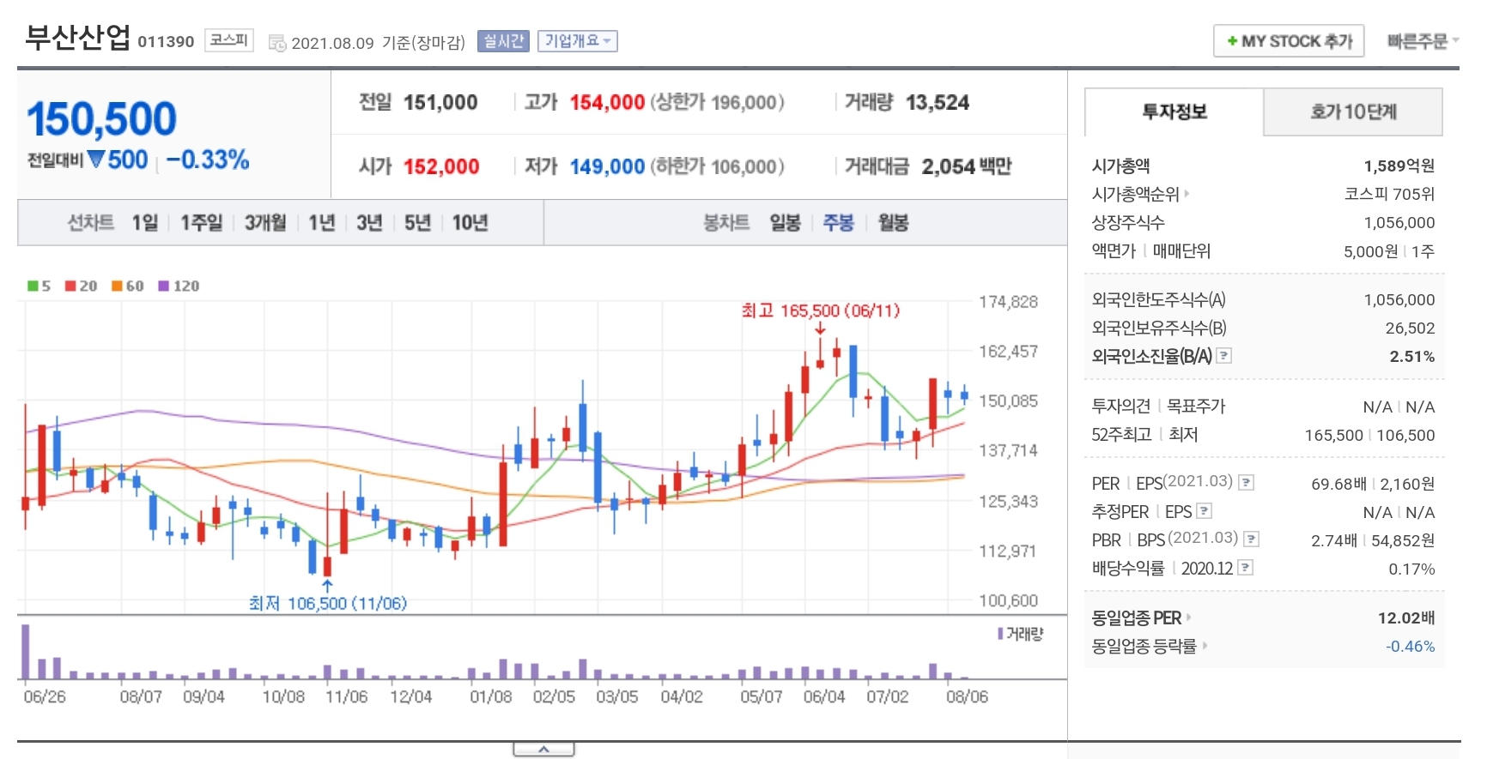Show the 월봉 monthly candle chart

(893, 223)
